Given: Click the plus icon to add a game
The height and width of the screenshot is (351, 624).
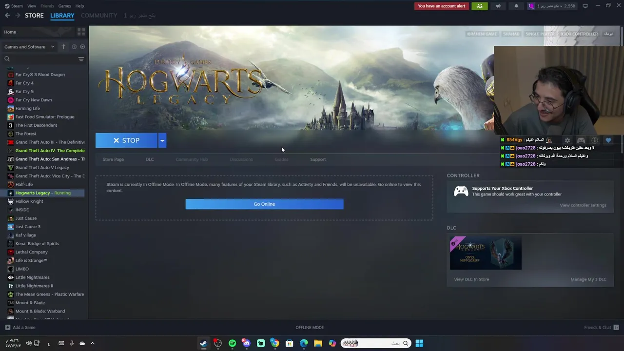Looking at the screenshot, I should 7,328.
